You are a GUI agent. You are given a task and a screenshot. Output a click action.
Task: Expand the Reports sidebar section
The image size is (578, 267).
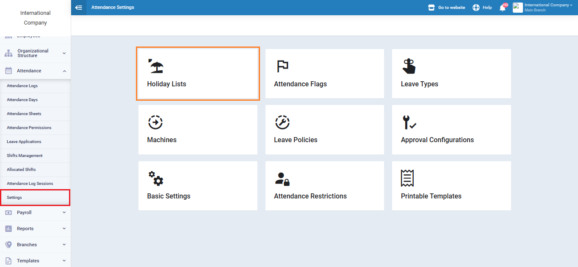pyautogui.click(x=36, y=228)
